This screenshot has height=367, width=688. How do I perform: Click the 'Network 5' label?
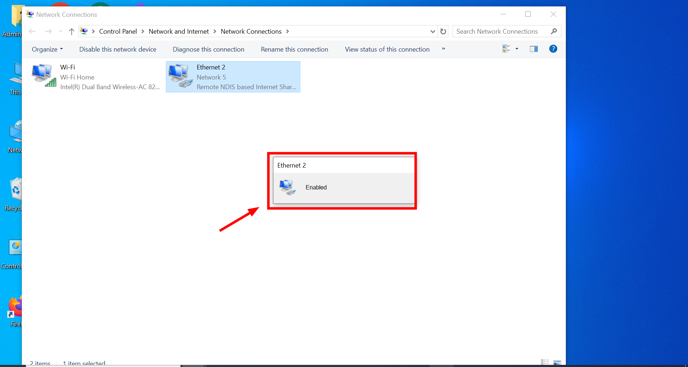(x=211, y=77)
